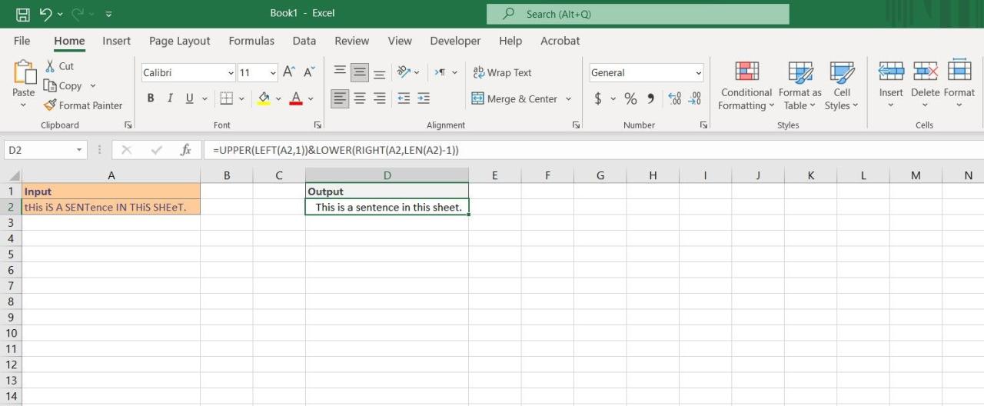Click the Decrease Indent icon
Viewport: 984px width, 406px height.
[404, 98]
